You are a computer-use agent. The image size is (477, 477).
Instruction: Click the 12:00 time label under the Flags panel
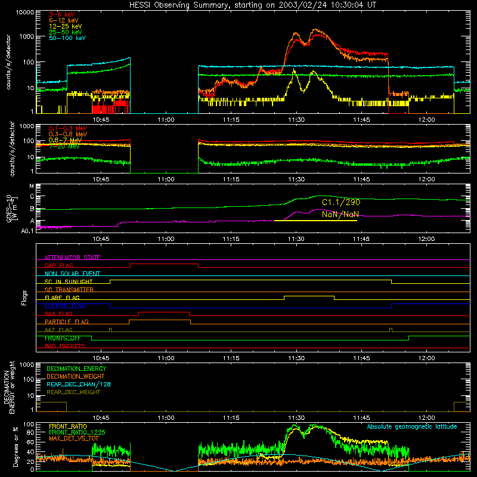pos(426,358)
